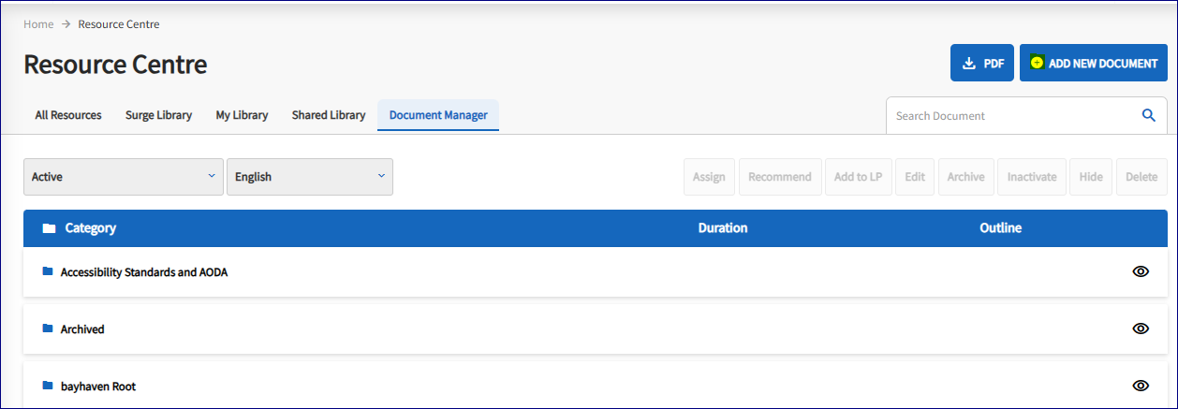The image size is (1178, 409).
Task: Toggle eye icon for bayhaven Root row
Action: coord(1141,386)
